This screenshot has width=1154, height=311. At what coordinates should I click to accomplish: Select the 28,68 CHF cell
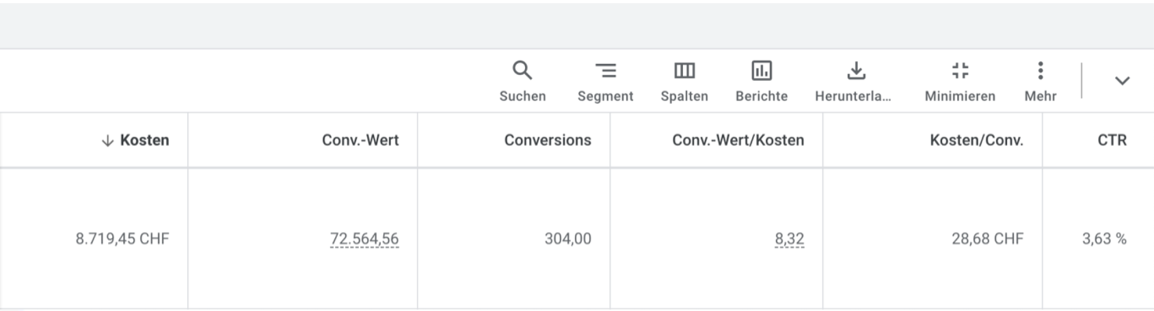[987, 239]
